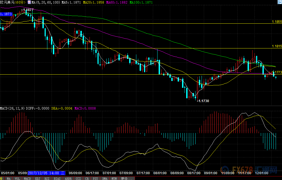Display the MTM indicator
Image resolution: width=282 pixels, height=180 pixels.
coord(114,178)
